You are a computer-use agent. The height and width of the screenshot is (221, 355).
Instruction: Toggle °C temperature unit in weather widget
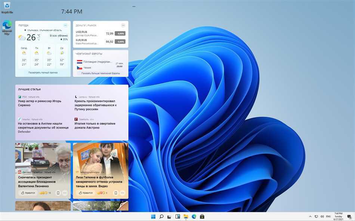pos(39,35)
